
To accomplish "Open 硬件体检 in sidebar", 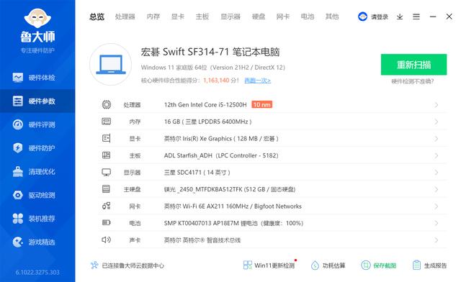I will click(x=37, y=78).
